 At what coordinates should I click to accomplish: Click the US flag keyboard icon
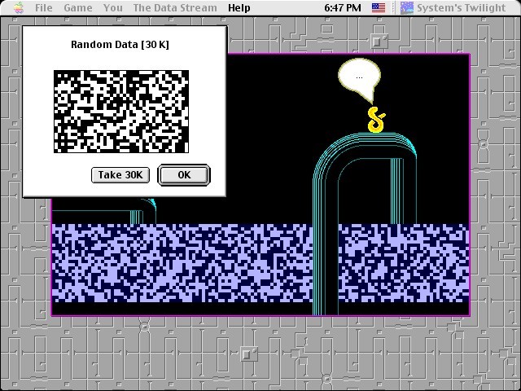click(378, 7)
